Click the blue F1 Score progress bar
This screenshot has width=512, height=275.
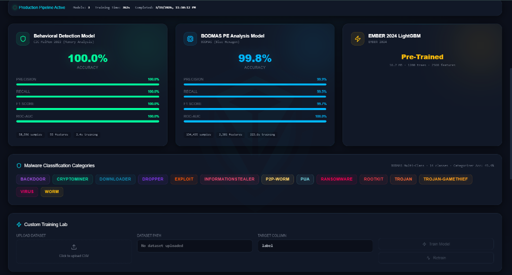(x=255, y=109)
